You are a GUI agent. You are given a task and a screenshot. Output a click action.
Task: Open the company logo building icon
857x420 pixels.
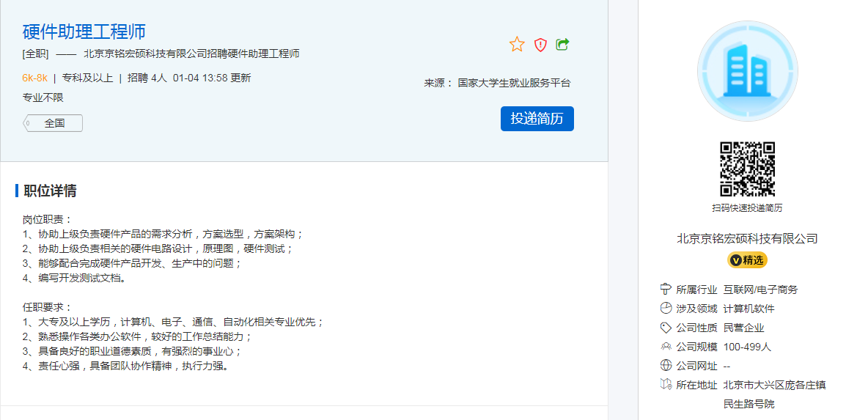click(x=747, y=71)
